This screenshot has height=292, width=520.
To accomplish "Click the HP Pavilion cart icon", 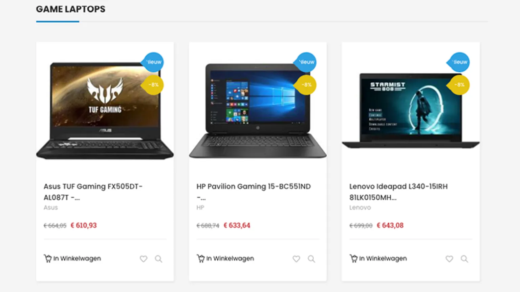I will 201,259.
